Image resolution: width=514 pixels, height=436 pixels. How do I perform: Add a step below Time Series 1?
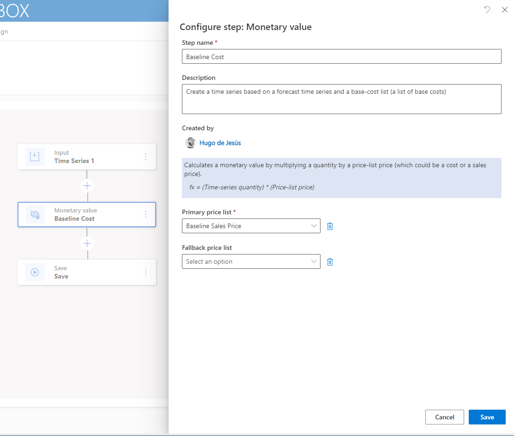(87, 186)
